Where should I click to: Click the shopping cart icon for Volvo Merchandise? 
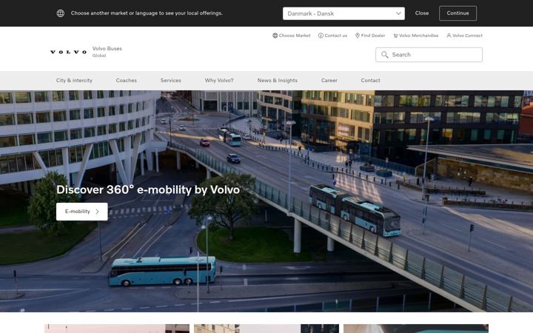click(x=395, y=36)
